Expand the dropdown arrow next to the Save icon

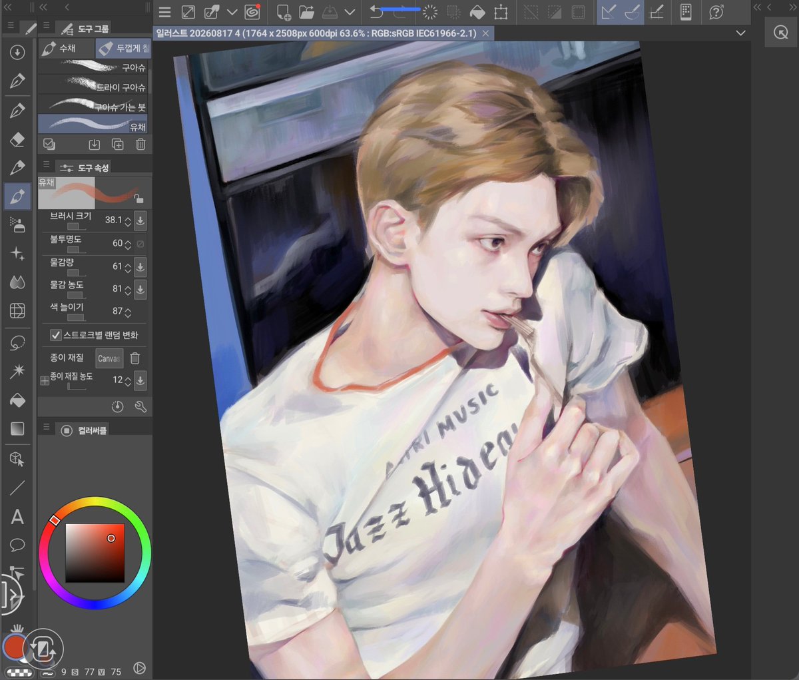pyautogui.click(x=350, y=12)
